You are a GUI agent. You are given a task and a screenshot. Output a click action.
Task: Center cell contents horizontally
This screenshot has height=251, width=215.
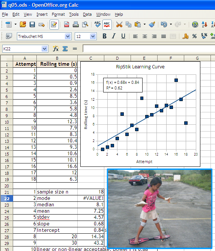click(145, 36)
